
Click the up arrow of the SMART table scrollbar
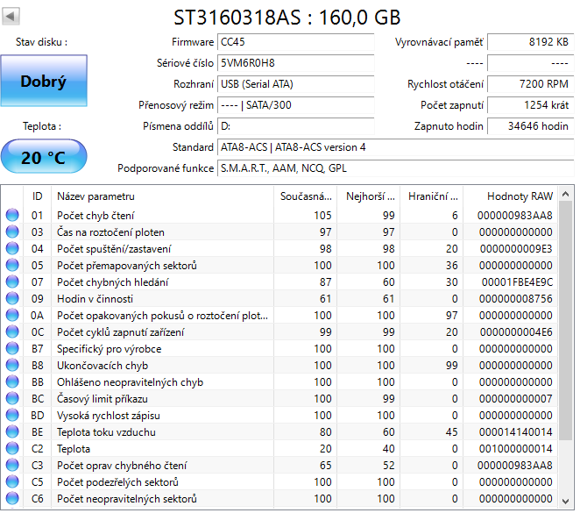pos(565,194)
